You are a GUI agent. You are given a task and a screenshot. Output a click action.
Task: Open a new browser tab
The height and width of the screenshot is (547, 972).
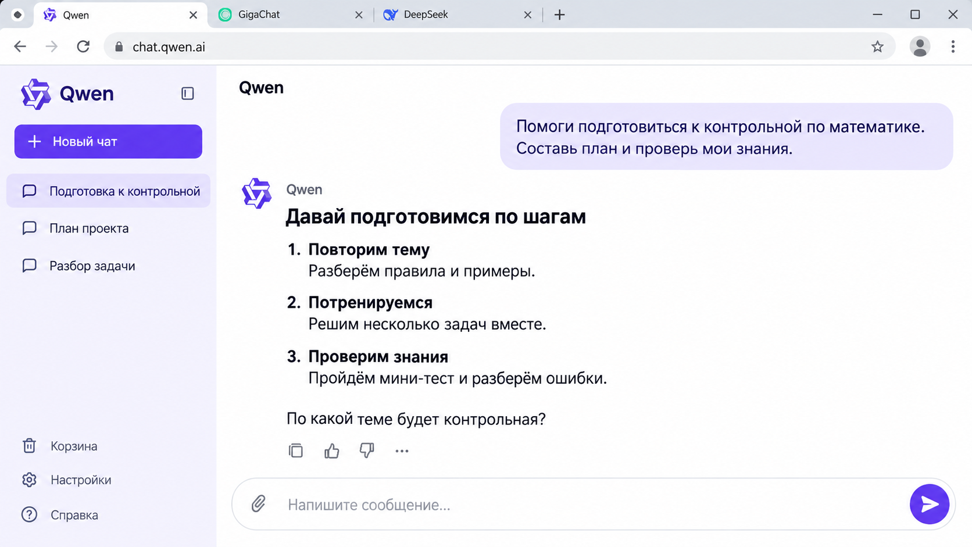pyautogui.click(x=559, y=15)
